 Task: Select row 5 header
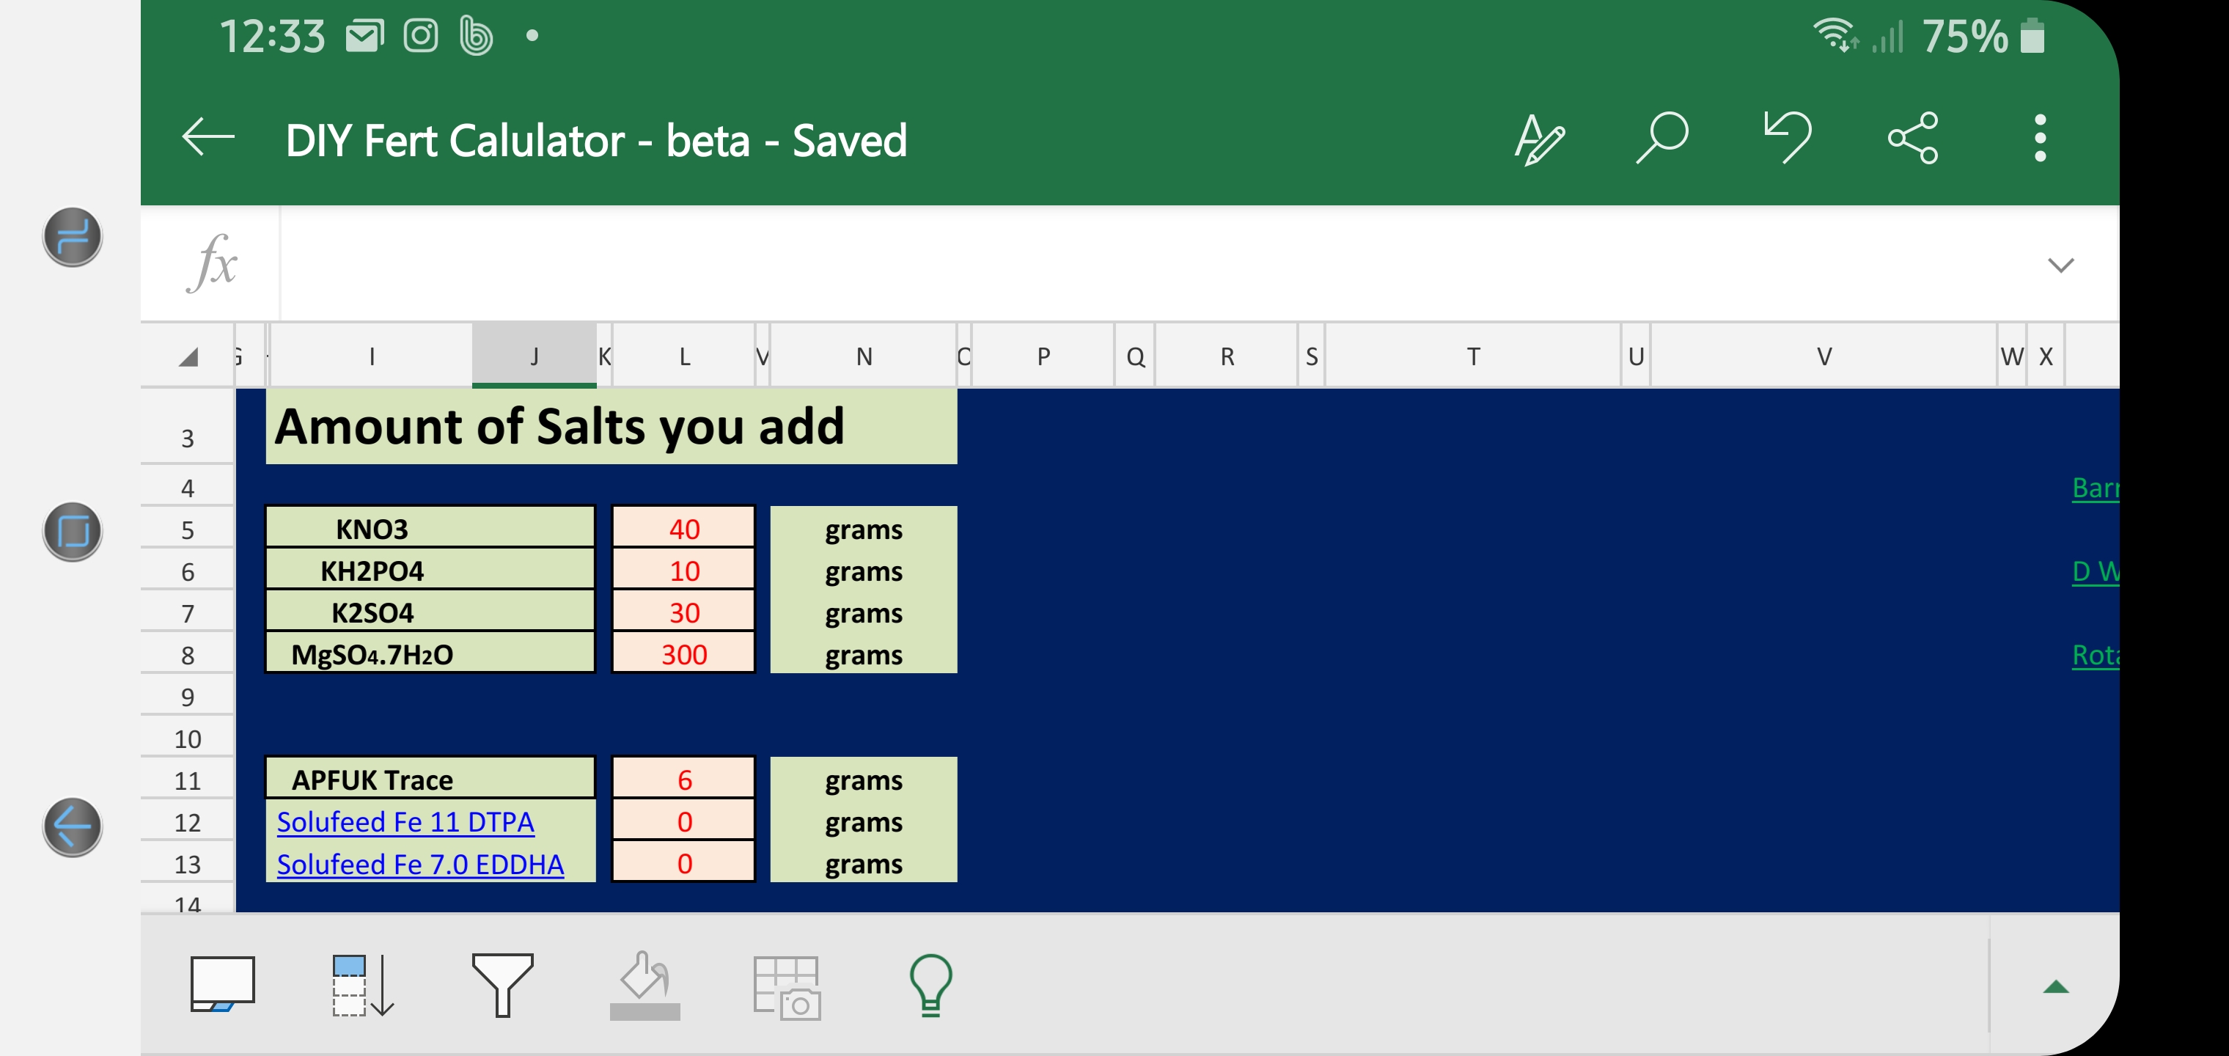[187, 529]
